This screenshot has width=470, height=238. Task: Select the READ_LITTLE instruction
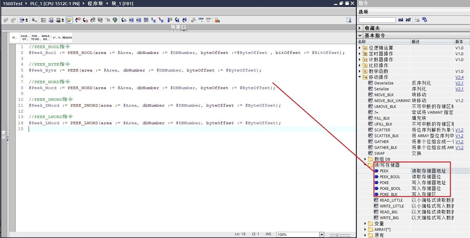391,200
